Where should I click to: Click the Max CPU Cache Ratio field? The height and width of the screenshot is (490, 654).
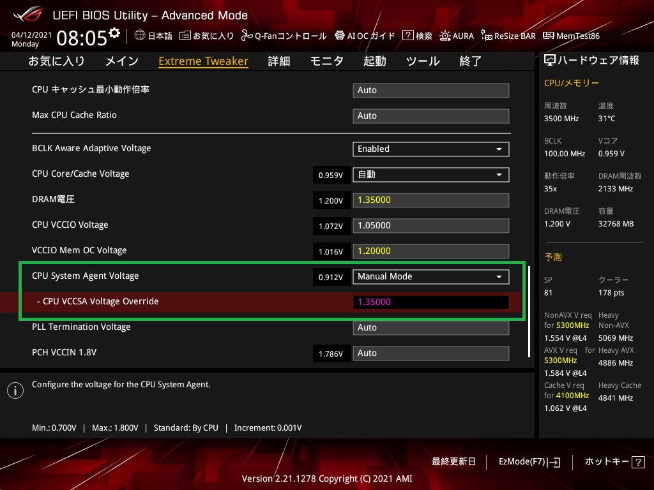431,116
